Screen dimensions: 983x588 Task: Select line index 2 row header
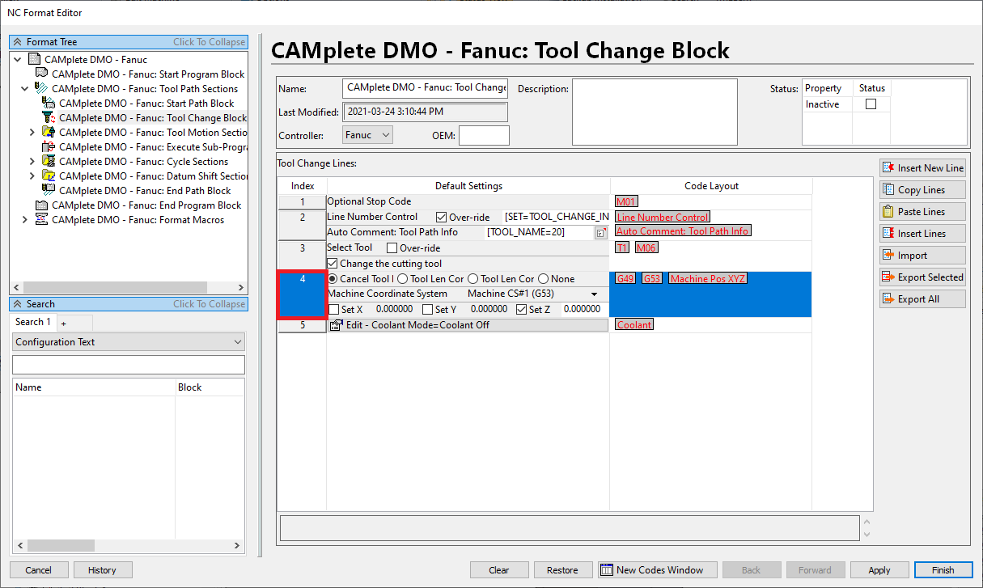pos(303,225)
